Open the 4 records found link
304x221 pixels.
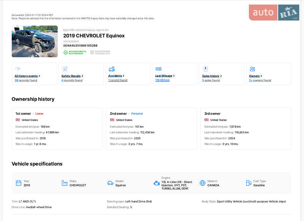pos(72,81)
